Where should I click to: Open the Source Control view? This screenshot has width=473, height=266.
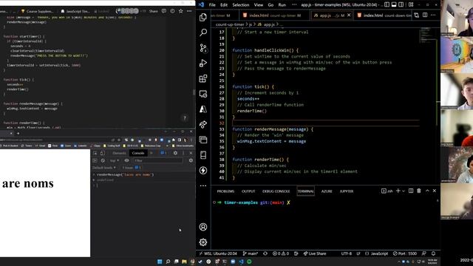(x=203, y=48)
